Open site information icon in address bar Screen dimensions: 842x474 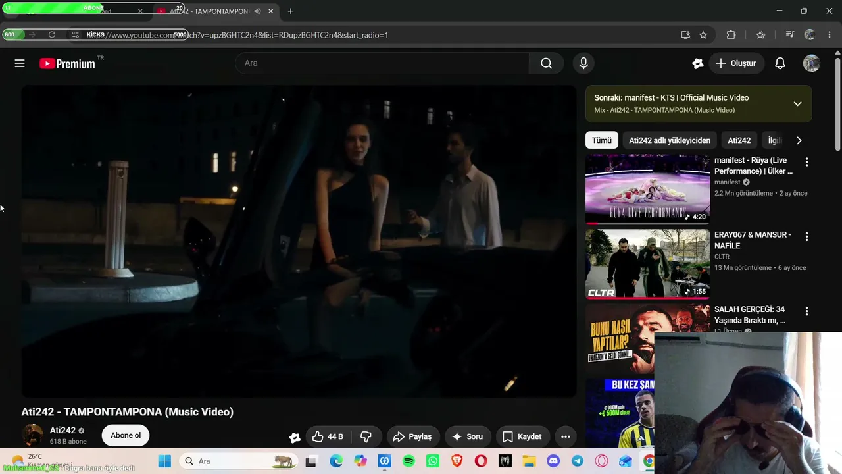(x=76, y=35)
